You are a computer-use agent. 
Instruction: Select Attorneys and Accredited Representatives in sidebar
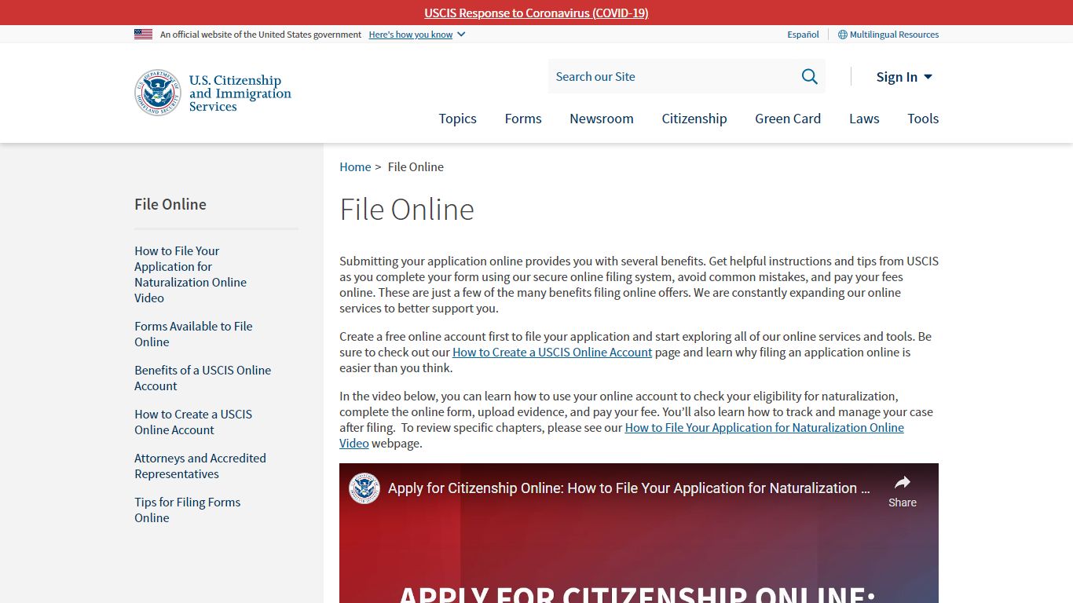tap(200, 466)
